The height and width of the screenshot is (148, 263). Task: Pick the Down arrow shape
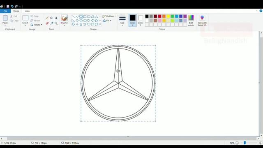click(73, 24)
